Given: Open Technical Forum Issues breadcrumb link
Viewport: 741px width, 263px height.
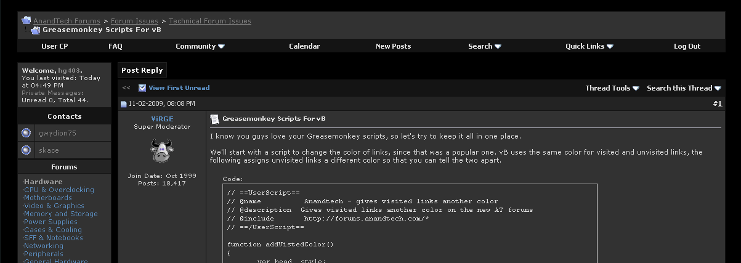Looking at the screenshot, I should pos(210,21).
